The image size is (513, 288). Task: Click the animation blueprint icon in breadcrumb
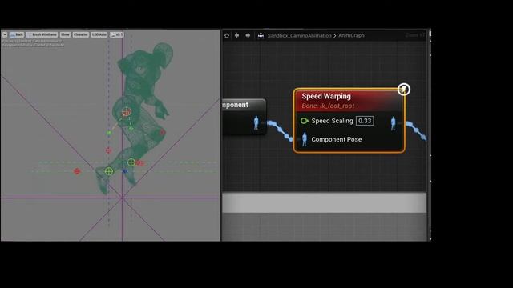261,35
